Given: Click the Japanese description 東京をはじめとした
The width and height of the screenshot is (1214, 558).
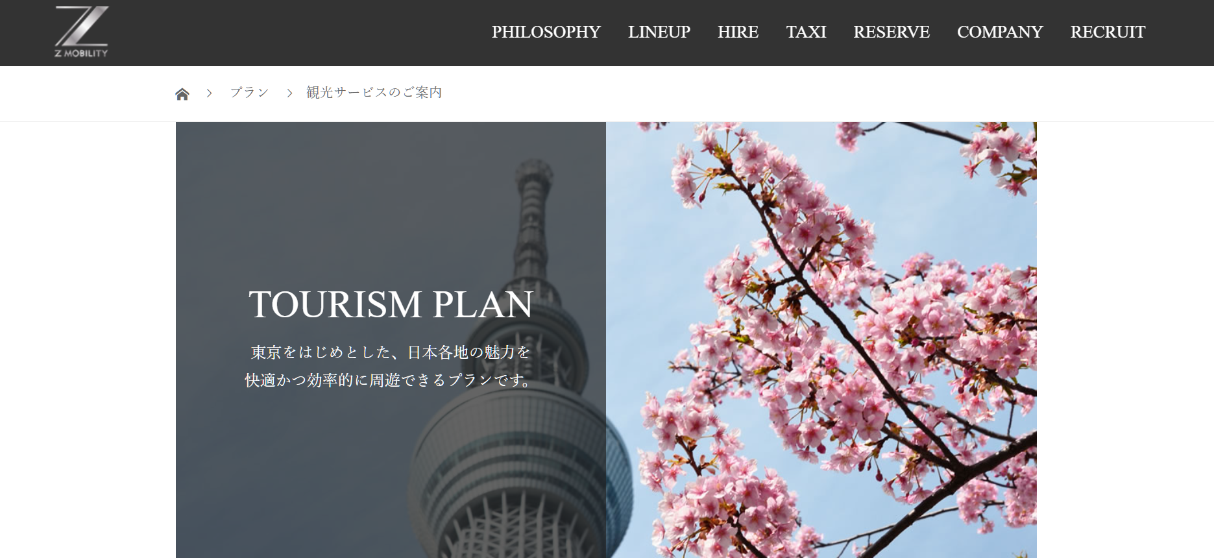Looking at the screenshot, I should (391, 352).
